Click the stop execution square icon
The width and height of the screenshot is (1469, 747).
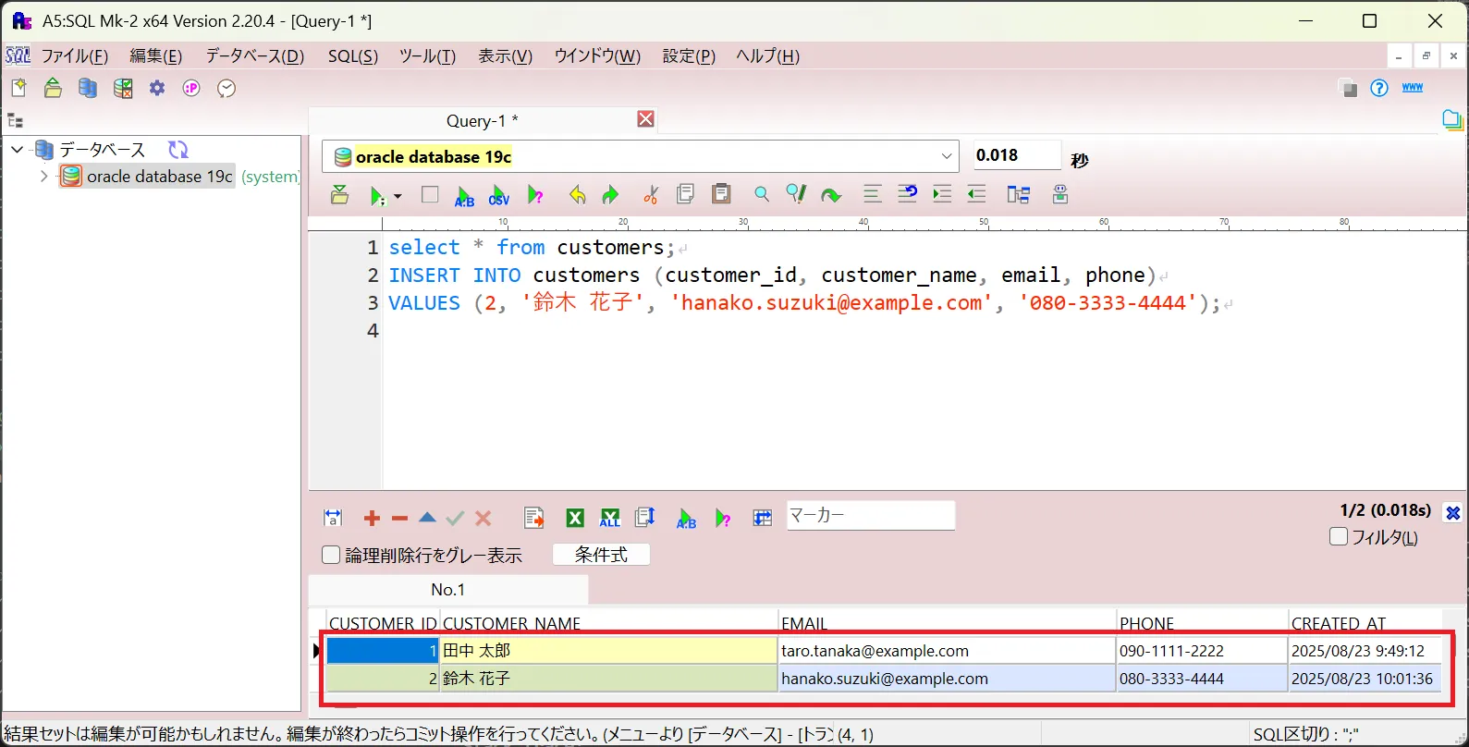(x=430, y=195)
